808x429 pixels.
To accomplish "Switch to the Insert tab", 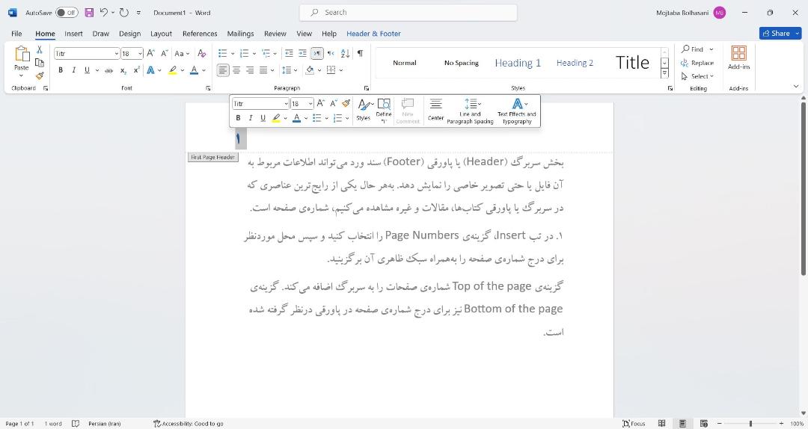I will point(73,34).
